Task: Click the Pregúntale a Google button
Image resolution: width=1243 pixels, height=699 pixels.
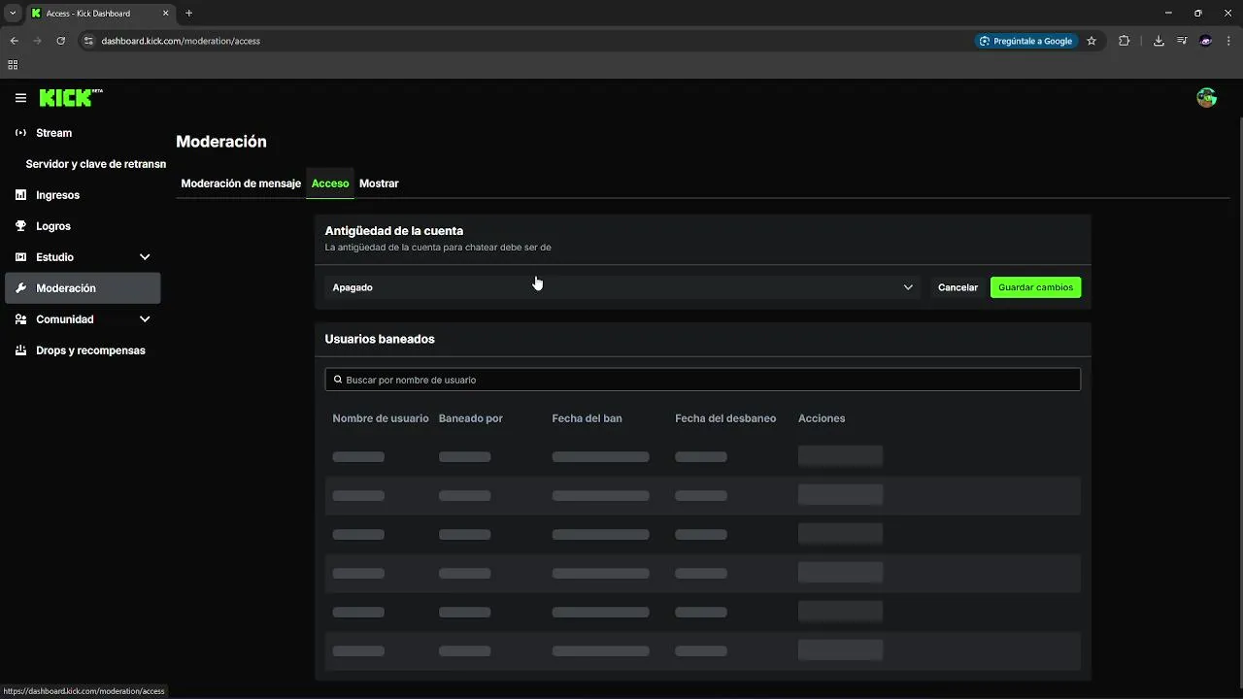Action: click(x=1026, y=41)
